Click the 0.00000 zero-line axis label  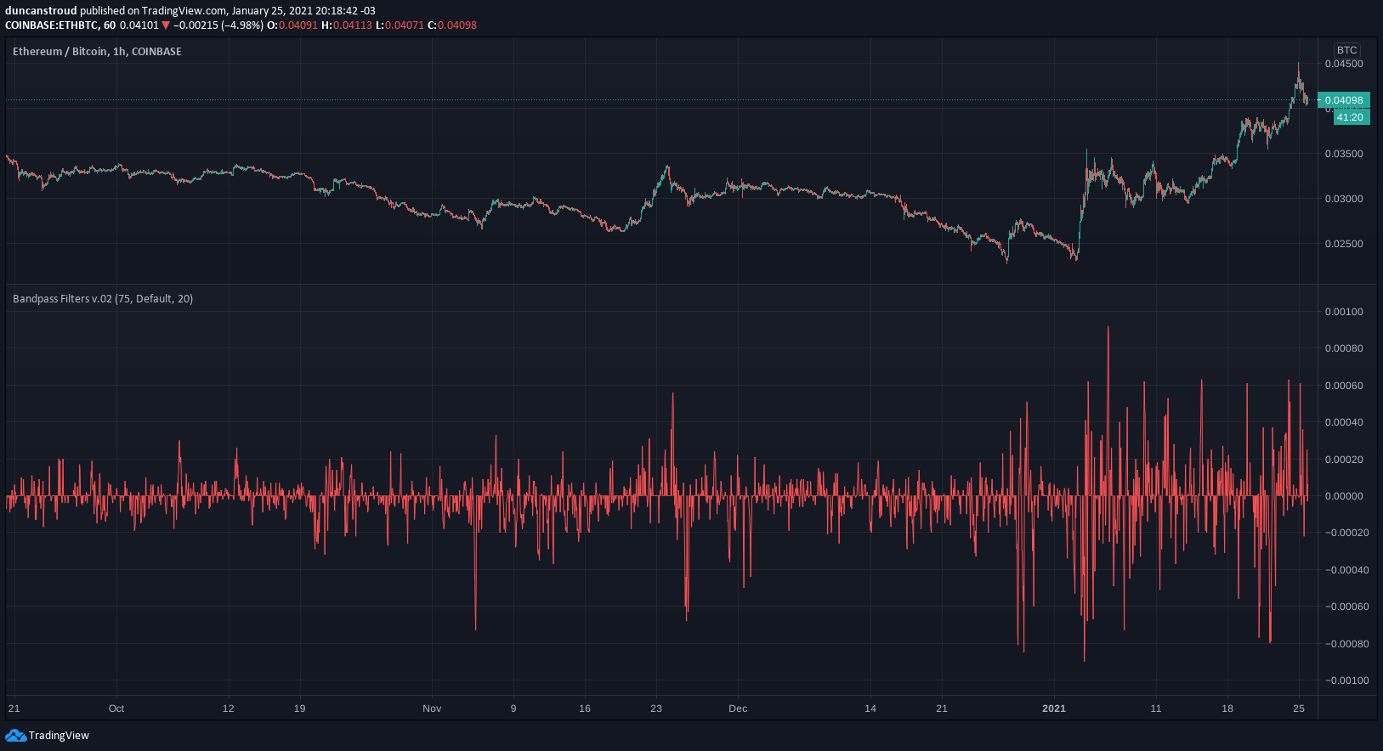pyautogui.click(x=1344, y=496)
